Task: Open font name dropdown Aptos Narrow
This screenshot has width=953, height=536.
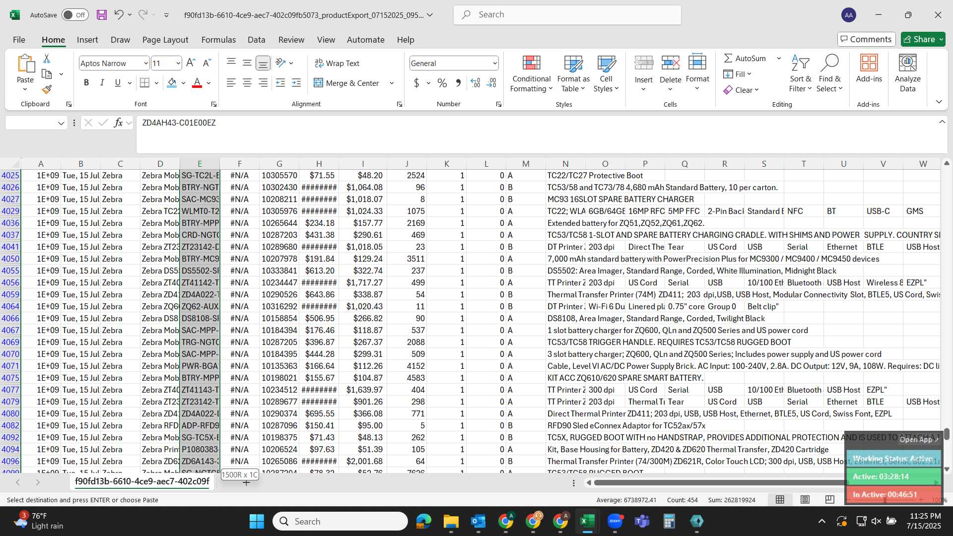Action: [x=145, y=63]
